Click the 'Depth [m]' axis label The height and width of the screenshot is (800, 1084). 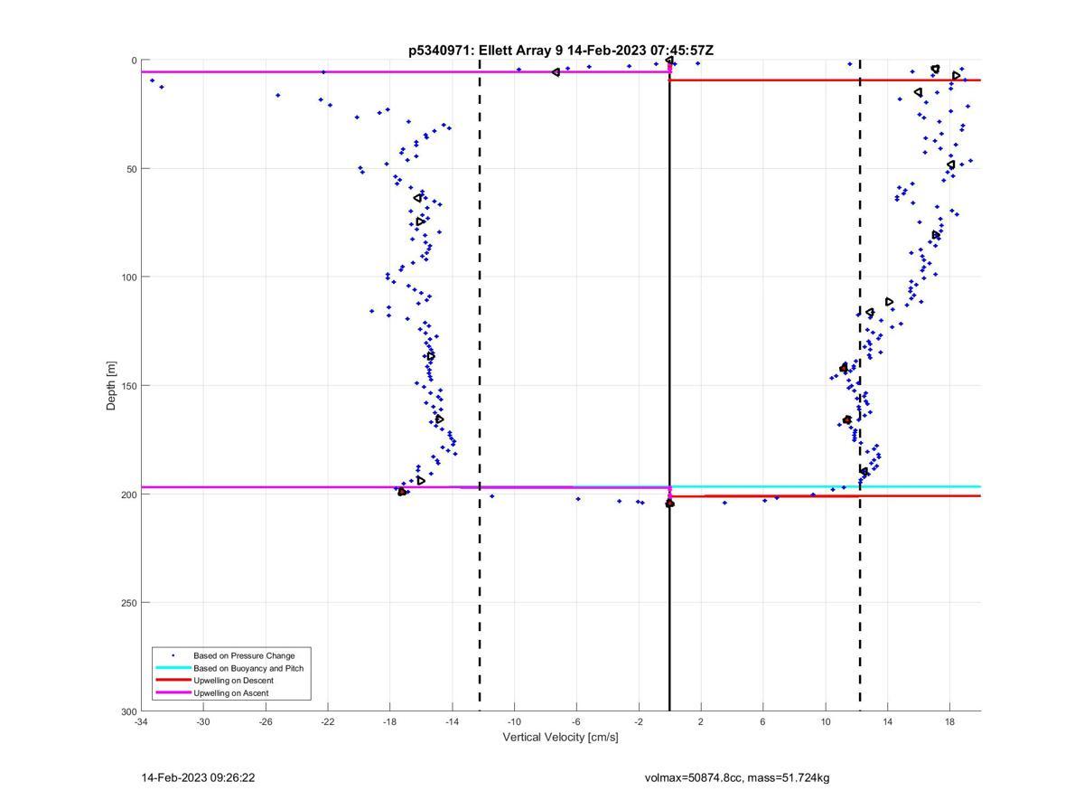tap(112, 386)
